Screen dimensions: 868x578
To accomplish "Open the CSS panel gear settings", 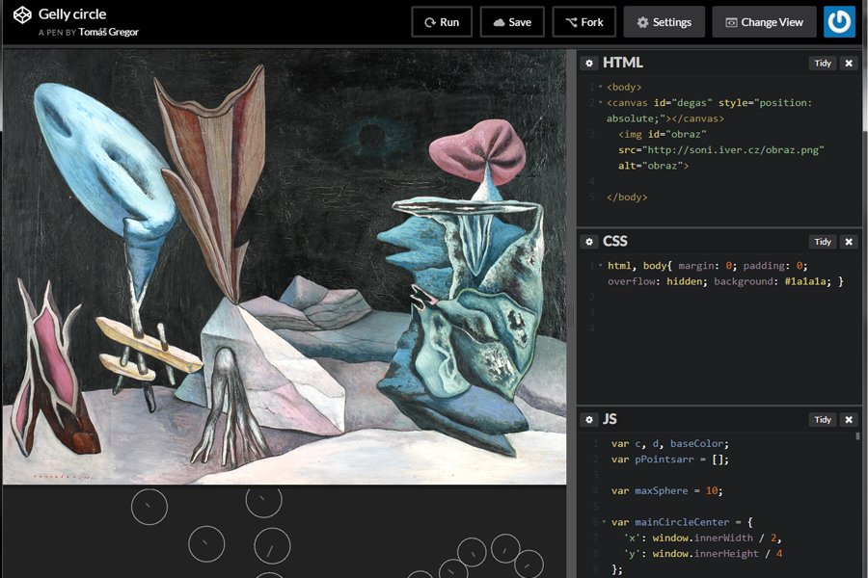I will 589,242.
